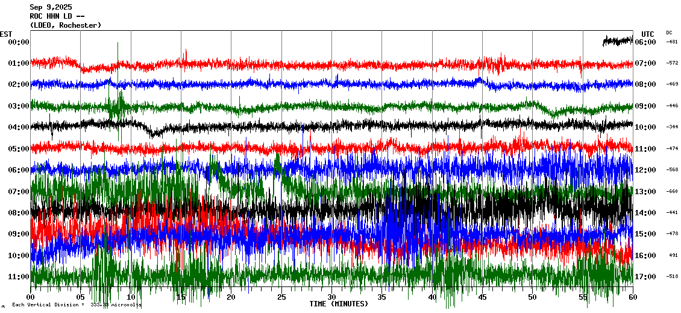The image size is (681, 313).
Task: Click the -572 DC offset value
Action: click(x=671, y=63)
